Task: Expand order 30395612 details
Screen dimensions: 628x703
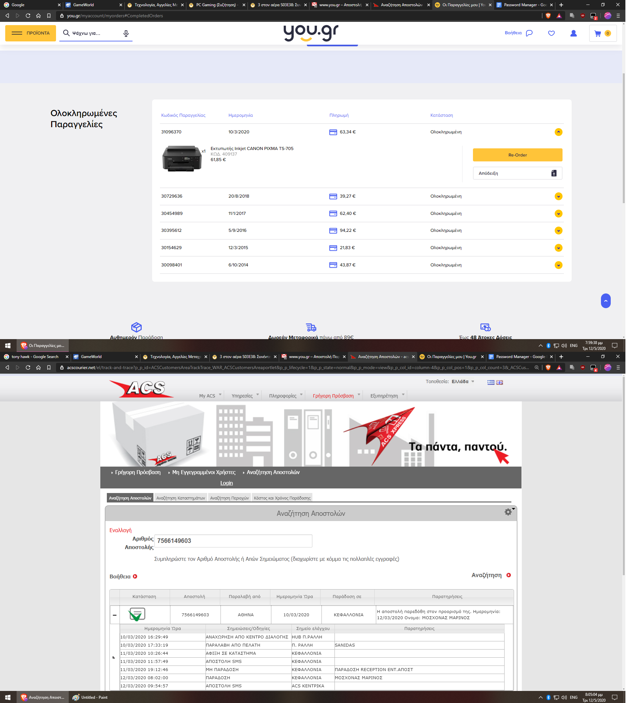Action: click(x=558, y=231)
